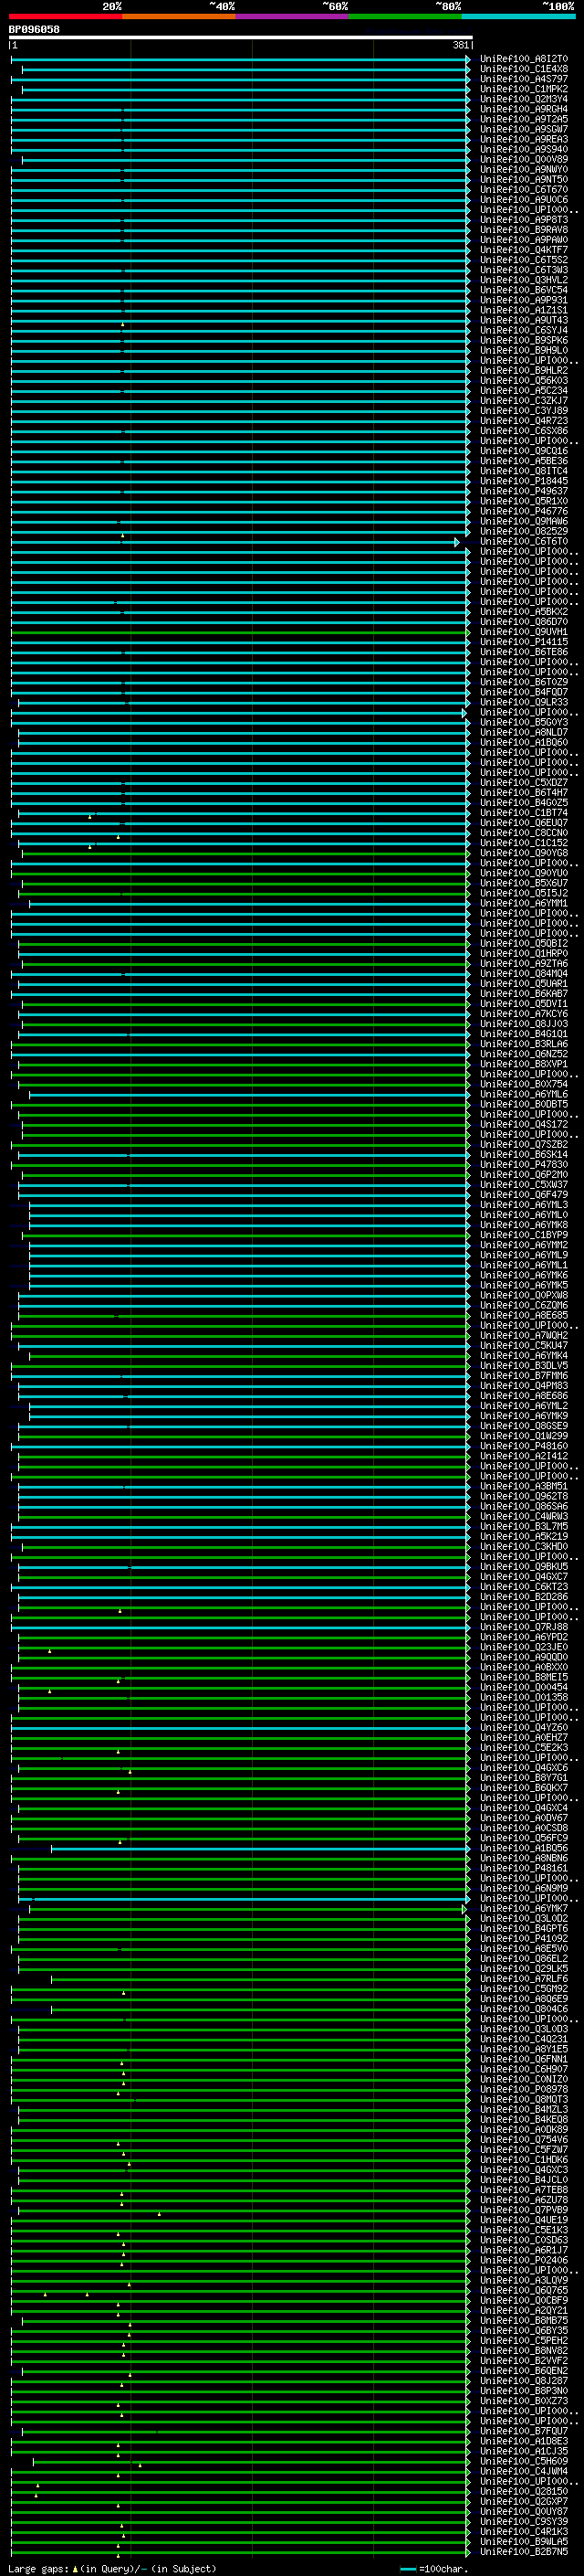Click the yellow gap triangle in bottom legend
The image size is (584, 2576).
(x=75, y=2569)
